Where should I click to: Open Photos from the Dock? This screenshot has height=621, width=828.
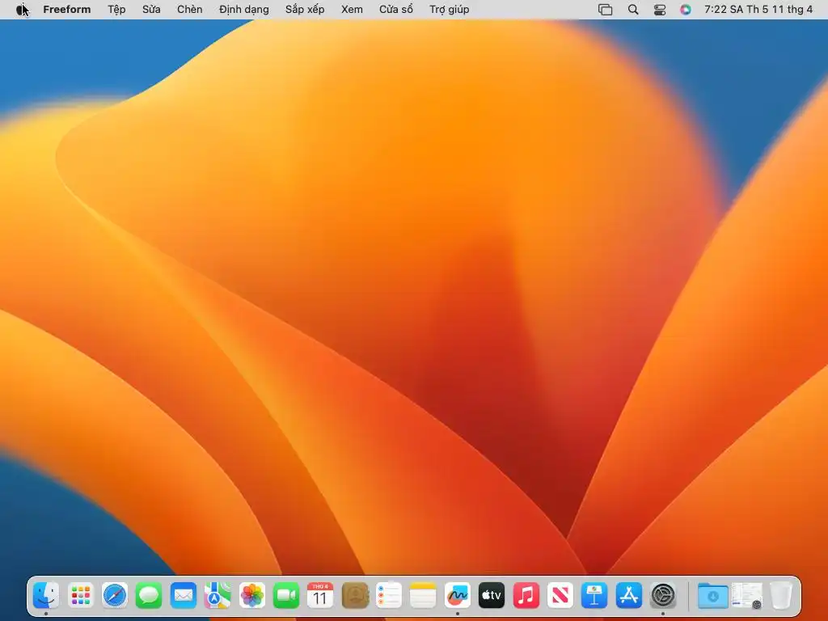(x=252, y=596)
